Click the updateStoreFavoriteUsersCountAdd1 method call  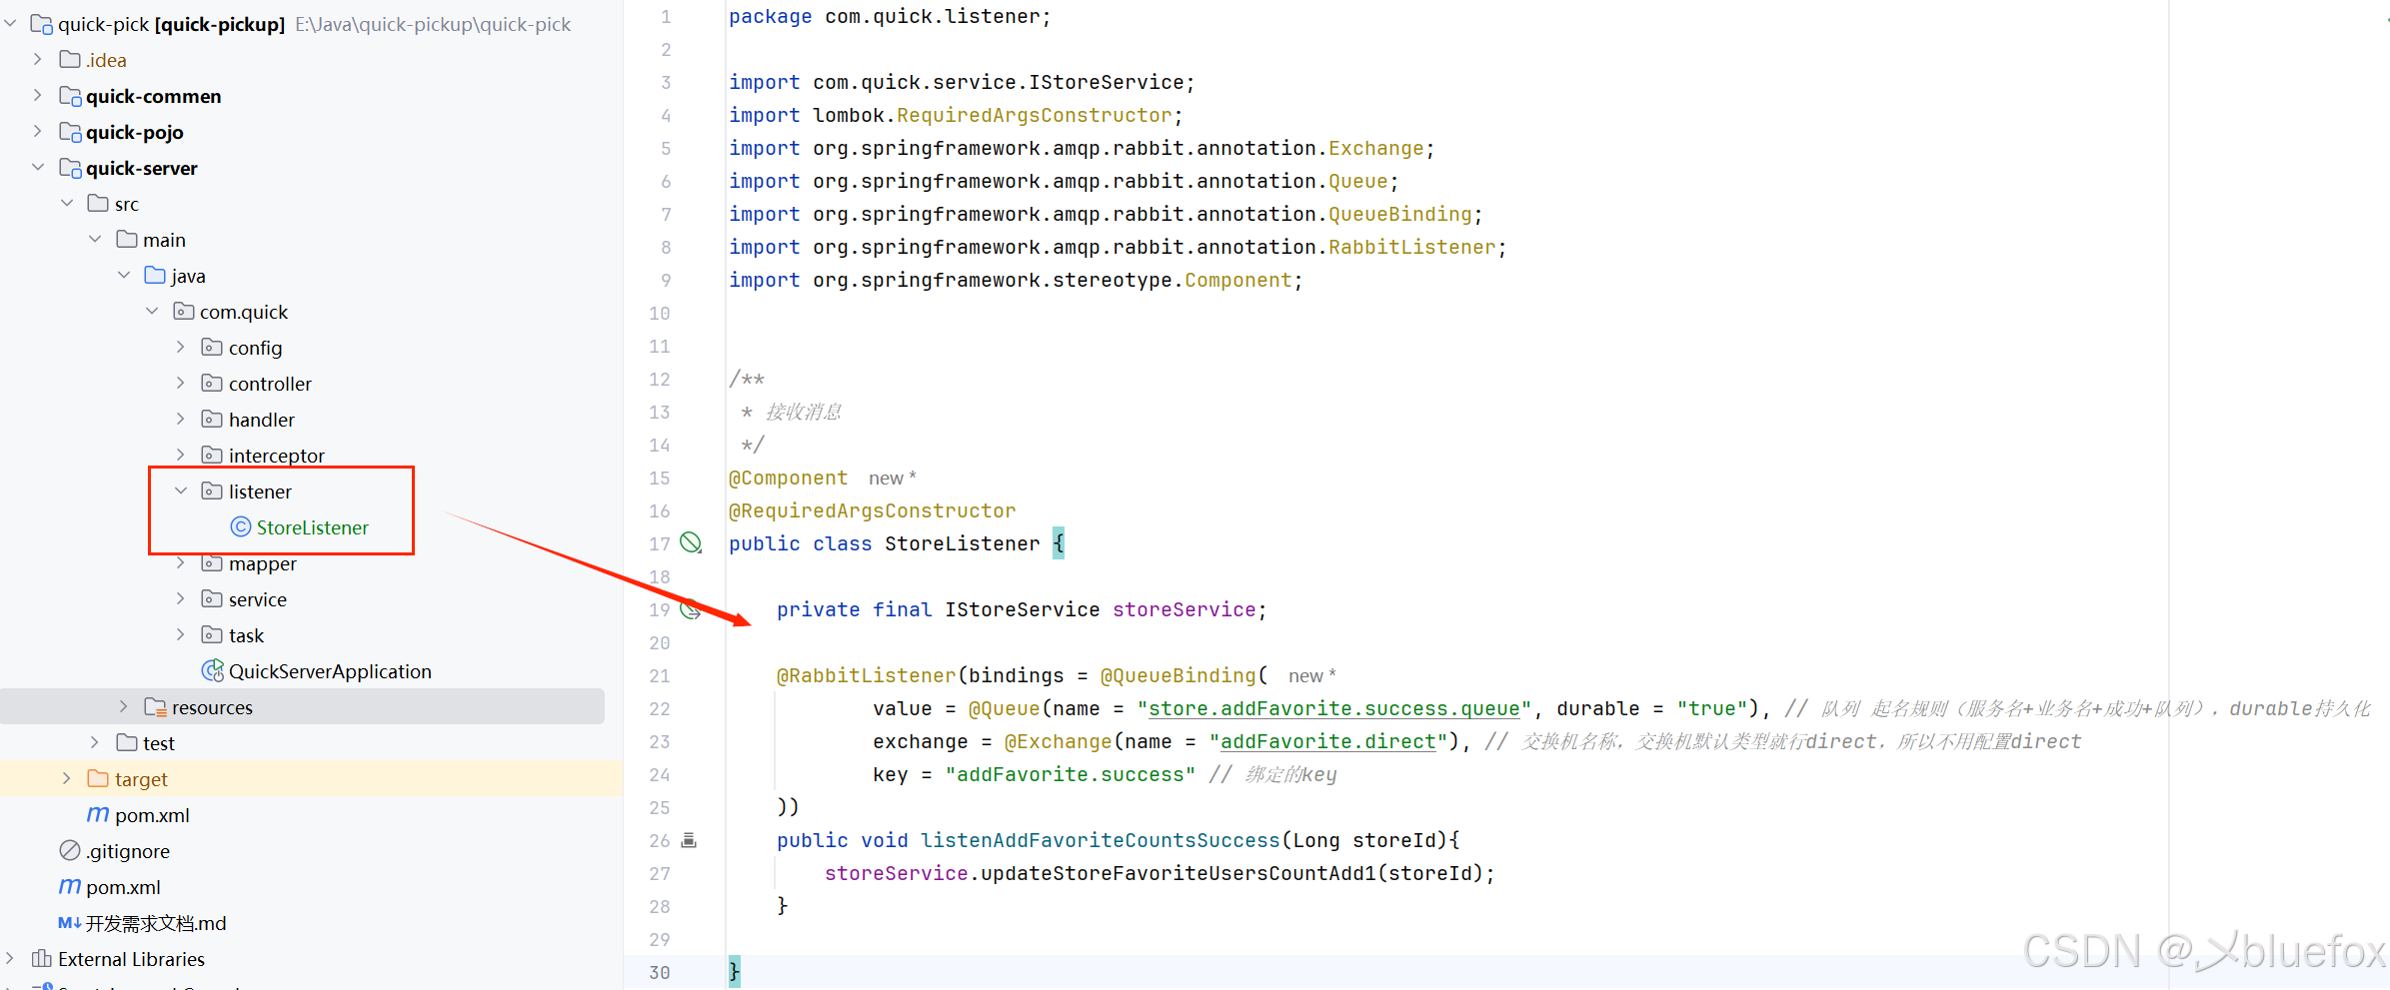[x=1178, y=873]
